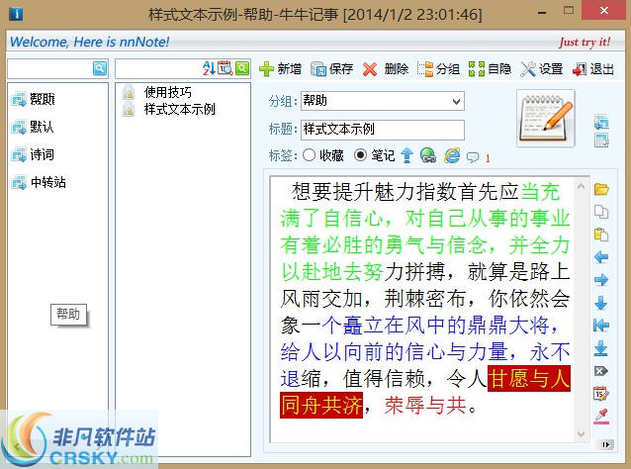Click the green note search icon
This screenshot has width=631, height=469.
pos(242,68)
